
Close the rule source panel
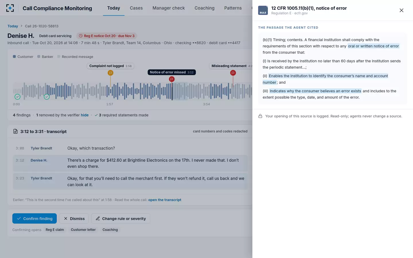(401, 10)
